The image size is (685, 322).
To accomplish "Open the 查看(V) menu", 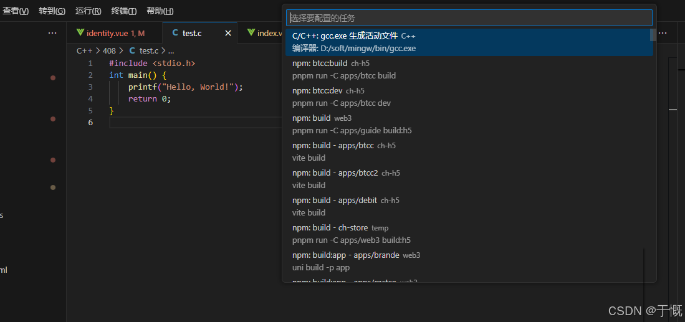I will pyautogui.click(x=16, y=11).
